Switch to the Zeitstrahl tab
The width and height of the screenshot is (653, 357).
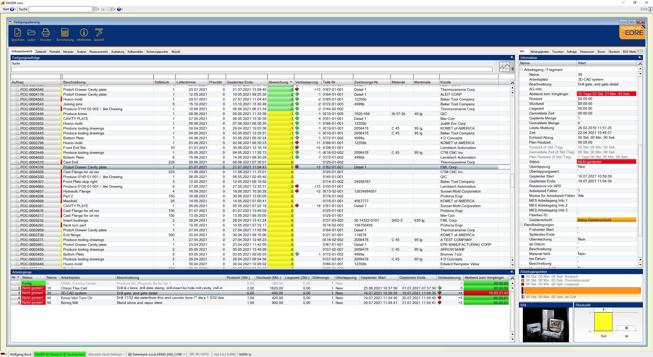click(41, 52)
